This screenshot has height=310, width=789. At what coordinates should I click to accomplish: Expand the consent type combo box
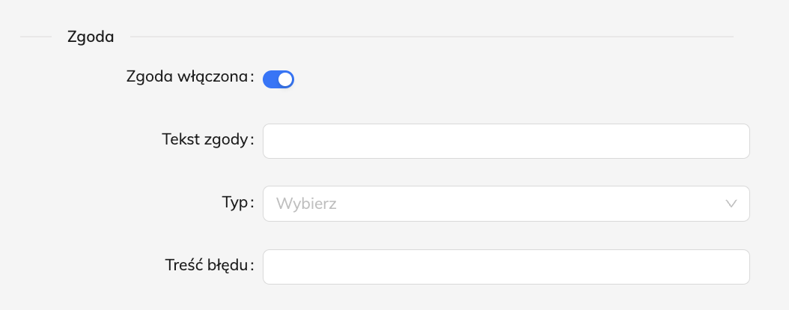[506, 204]
